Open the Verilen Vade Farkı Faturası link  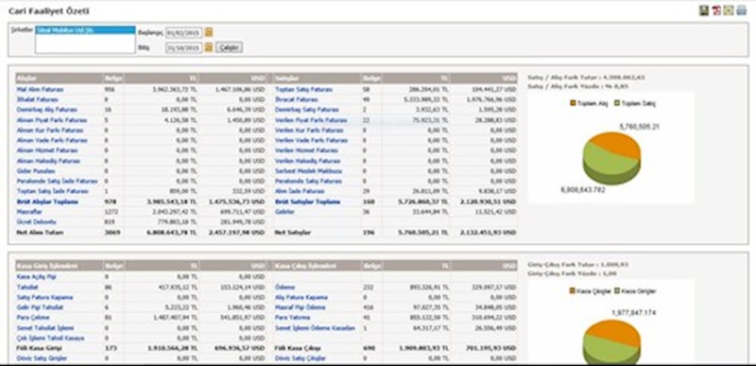311,140
